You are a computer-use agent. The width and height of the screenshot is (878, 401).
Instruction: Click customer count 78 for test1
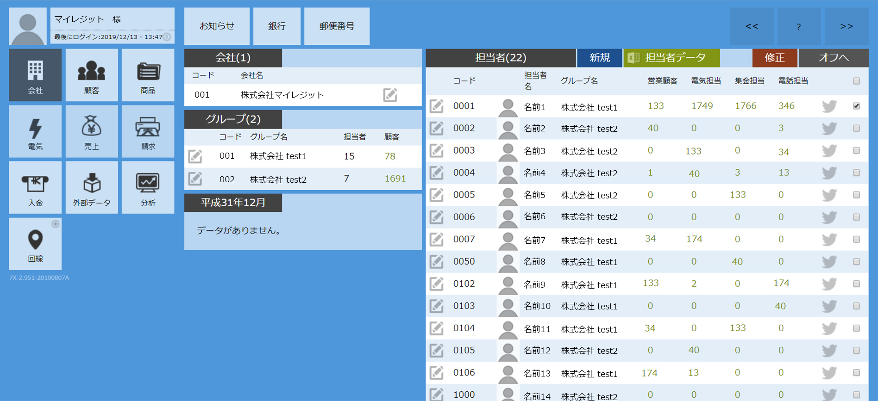coord(390,156)
